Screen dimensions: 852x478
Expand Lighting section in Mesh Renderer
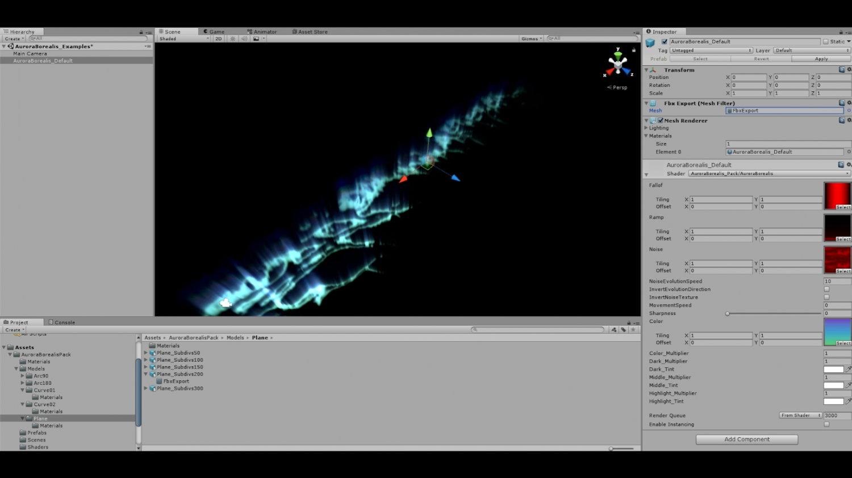646,128
